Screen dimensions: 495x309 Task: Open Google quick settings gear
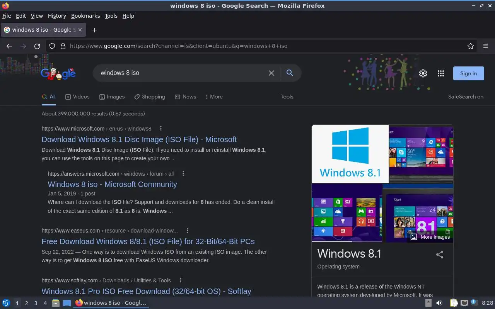point(423,73)
